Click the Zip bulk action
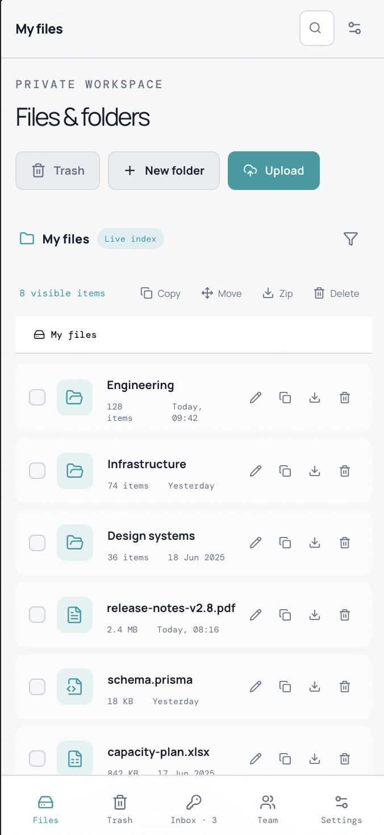The image size is (384, 835). (278, 294)
